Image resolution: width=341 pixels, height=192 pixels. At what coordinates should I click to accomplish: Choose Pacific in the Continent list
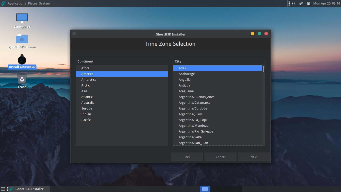point(122,120)
